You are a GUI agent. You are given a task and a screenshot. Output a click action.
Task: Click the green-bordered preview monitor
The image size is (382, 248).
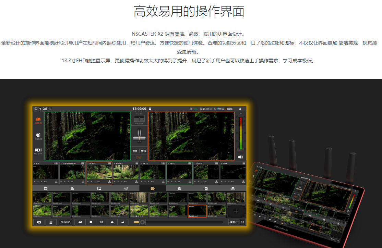(x=87, y=136)
